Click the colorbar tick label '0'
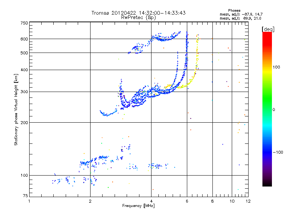The image size is (292, 219). point(274,110)
